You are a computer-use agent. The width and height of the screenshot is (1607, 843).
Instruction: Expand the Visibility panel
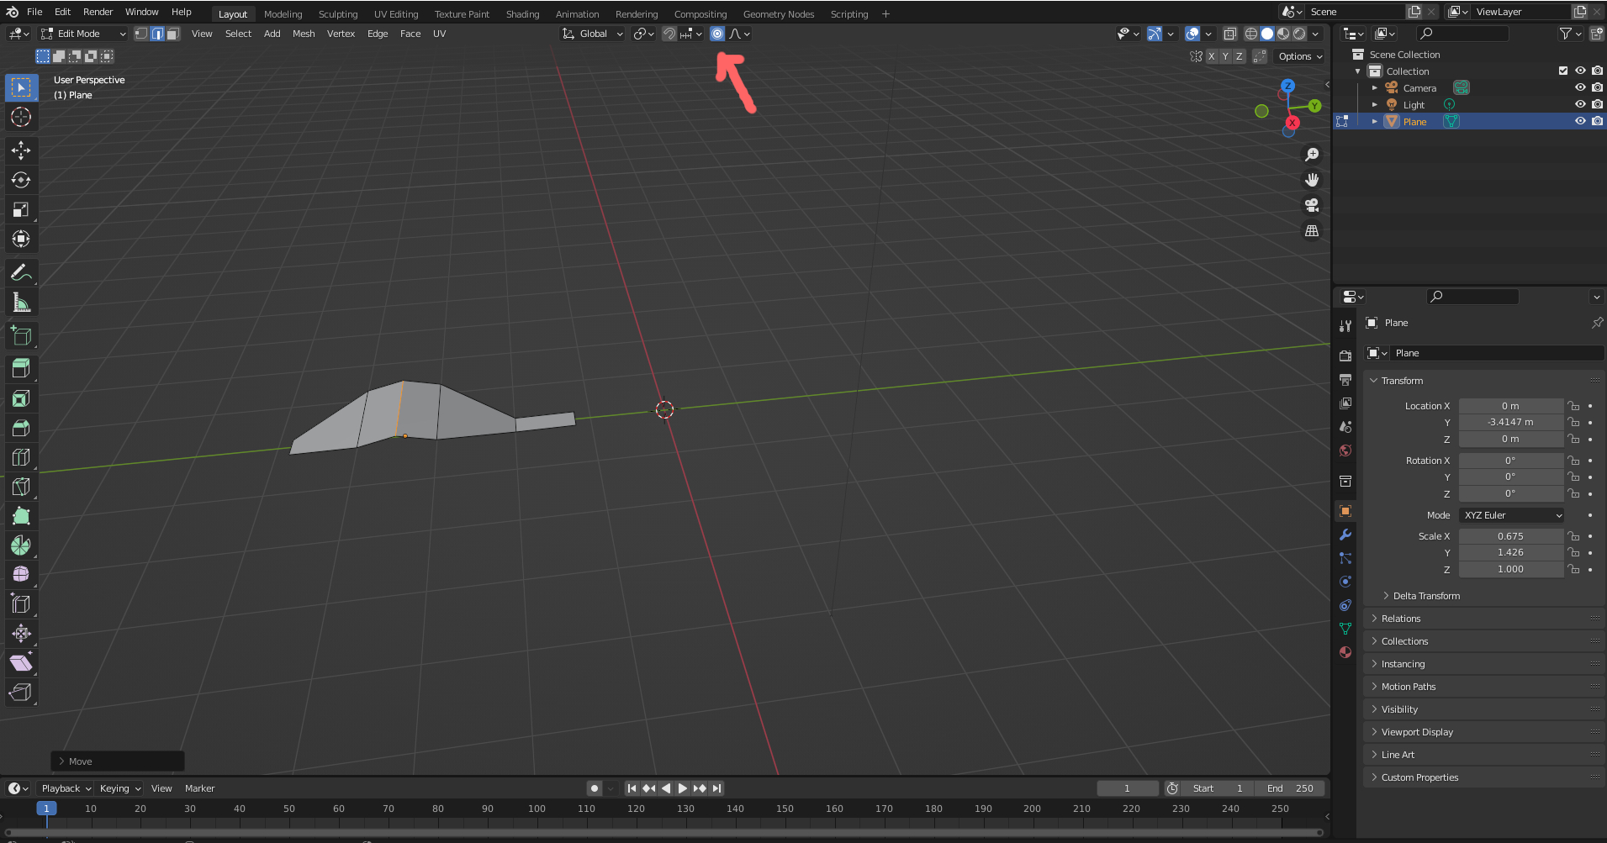tap(1483, 709)
